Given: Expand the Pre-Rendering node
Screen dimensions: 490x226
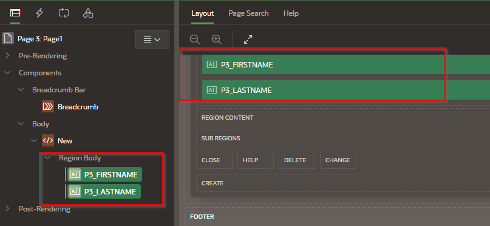Looking at the screenshot, I should [x=7, y=56].
